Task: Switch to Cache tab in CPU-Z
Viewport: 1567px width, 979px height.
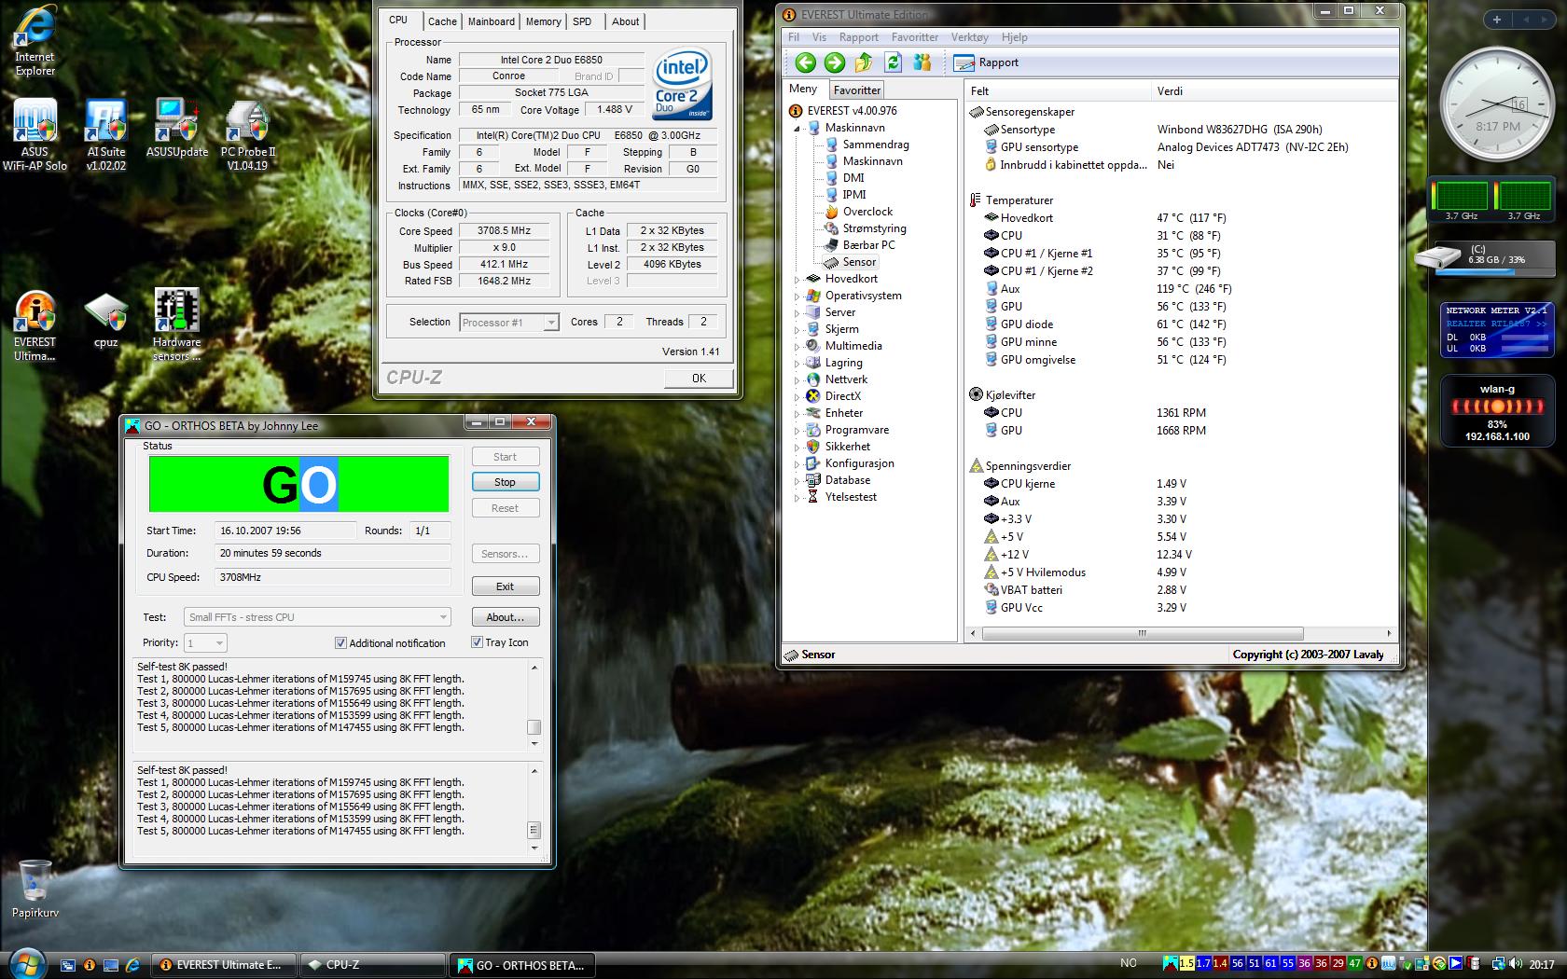Action: click(x=442, y=21)
